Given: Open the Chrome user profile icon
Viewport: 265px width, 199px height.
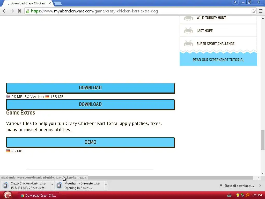Looking at the screenshot, I should (235, 2).
